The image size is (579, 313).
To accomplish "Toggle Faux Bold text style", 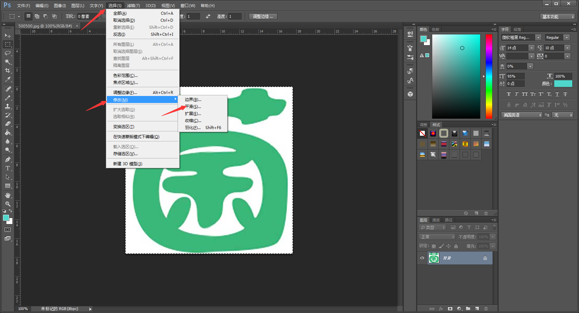I will [x=509, y=94].
